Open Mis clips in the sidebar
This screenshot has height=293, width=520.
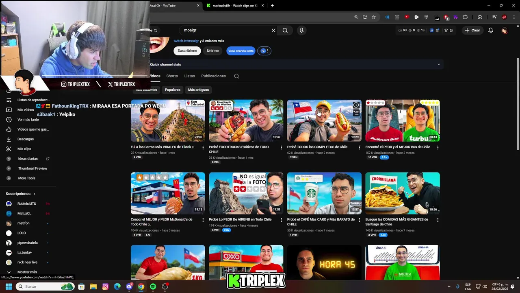[24, 149]
